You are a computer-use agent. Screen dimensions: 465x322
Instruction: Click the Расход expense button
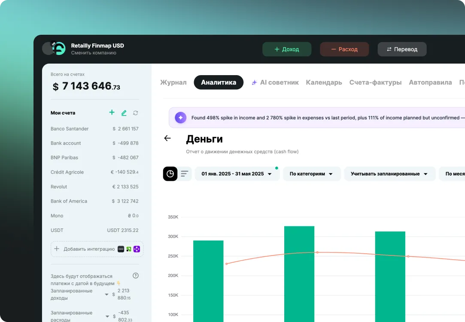(344, 49)
